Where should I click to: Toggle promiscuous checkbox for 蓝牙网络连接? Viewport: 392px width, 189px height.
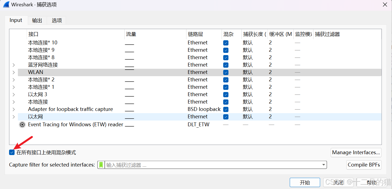point(226,65)
